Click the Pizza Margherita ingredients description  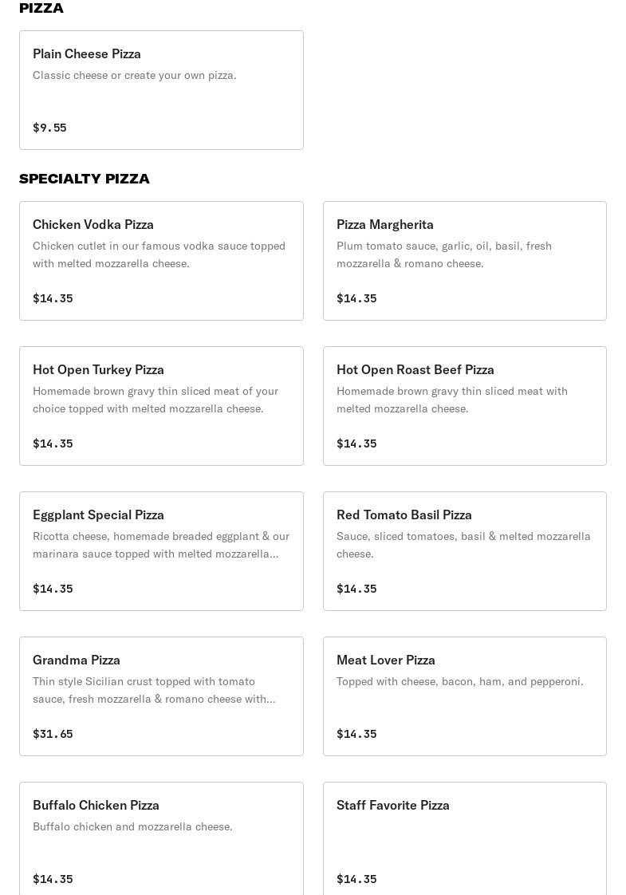click(444, 254)
